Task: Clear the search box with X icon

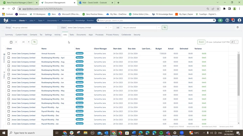Action: 214,20
